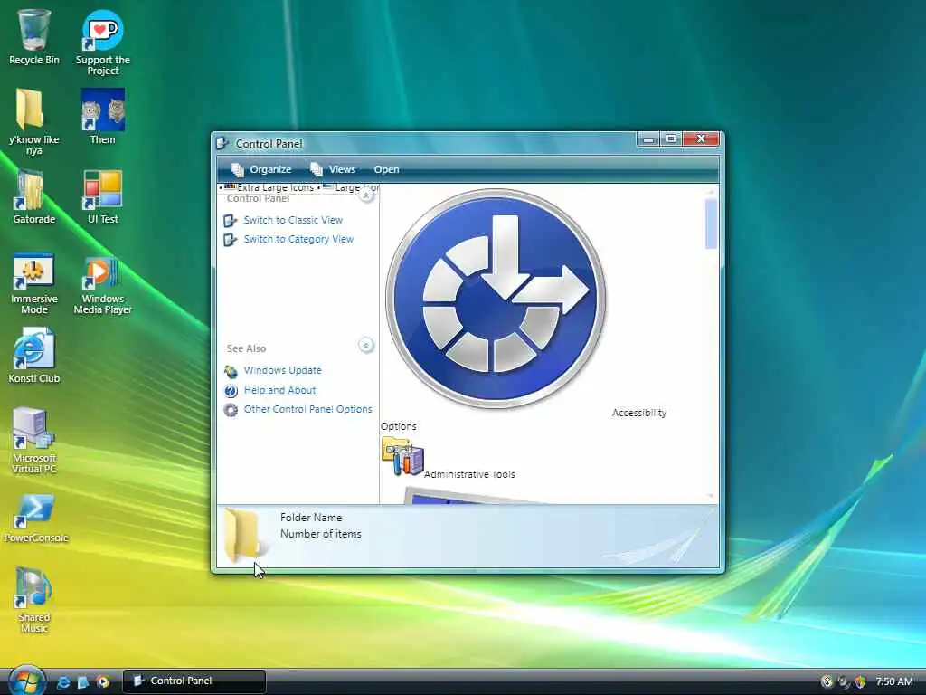Screen dimensions: 926x695
Task: Launch Internet Explorer from quick launch
Action: (x=62, y=682)
